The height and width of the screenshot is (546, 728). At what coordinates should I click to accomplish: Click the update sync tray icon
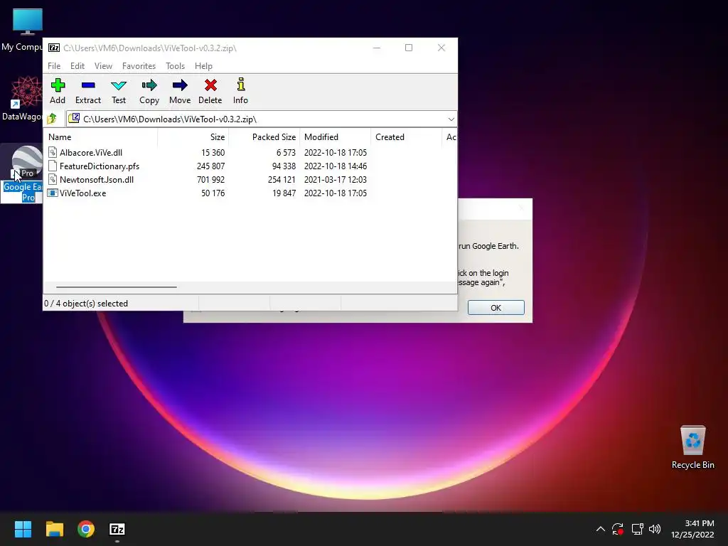[x=618, y=529]
